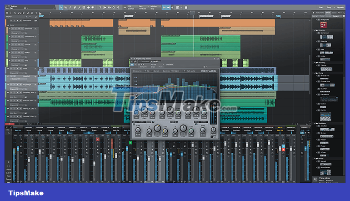The height and width of the screenshot is (201, 350).
Task: Enable High quality in Pro EQ
Action: [185, 71]
